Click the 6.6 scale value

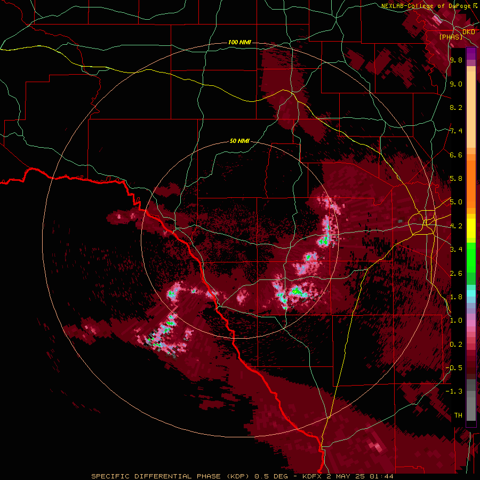point(456,155)
